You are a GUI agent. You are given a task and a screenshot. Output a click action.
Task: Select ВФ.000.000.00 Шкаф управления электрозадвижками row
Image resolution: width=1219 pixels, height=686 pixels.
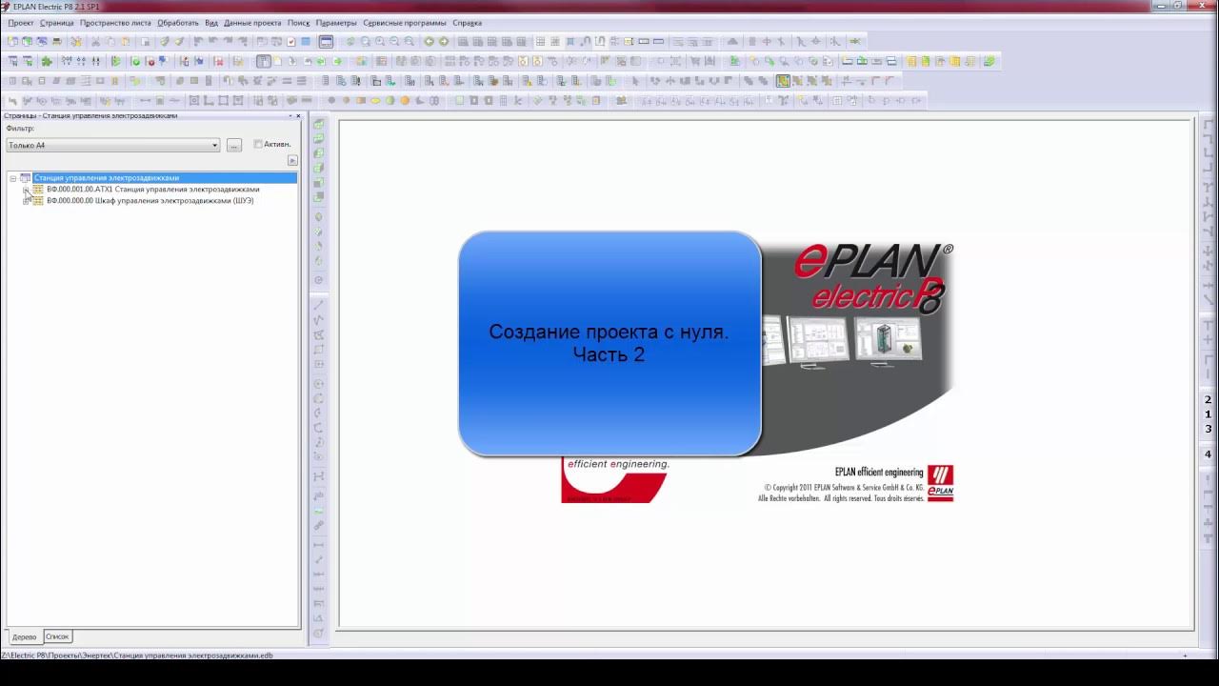tap(150, 201)
